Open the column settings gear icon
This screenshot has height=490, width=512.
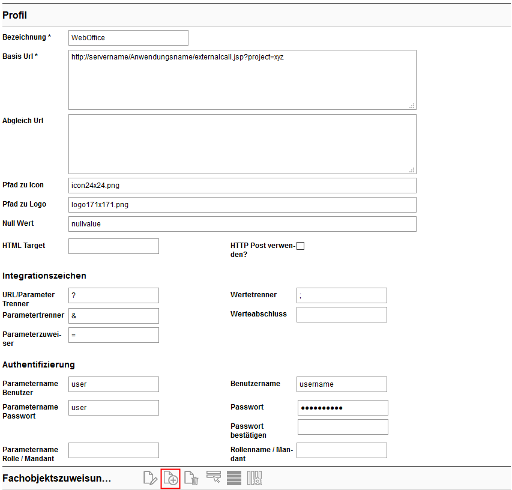click(254, 478)
